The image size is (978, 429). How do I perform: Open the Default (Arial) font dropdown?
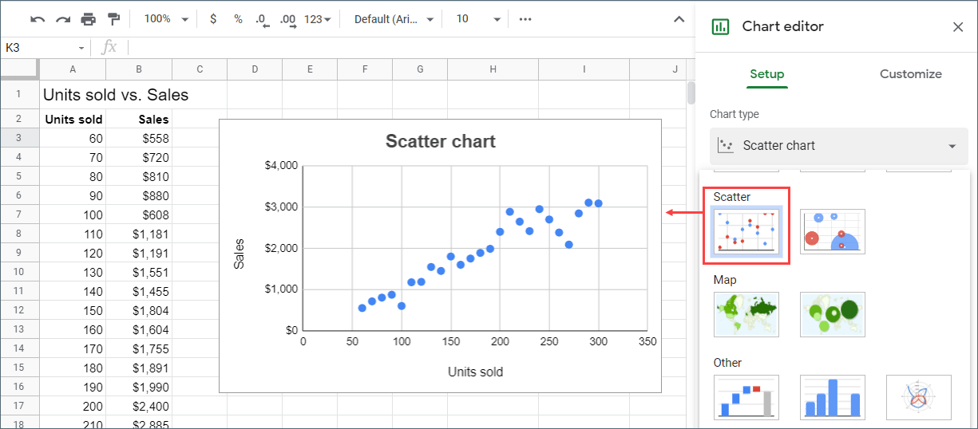[394, 19]
